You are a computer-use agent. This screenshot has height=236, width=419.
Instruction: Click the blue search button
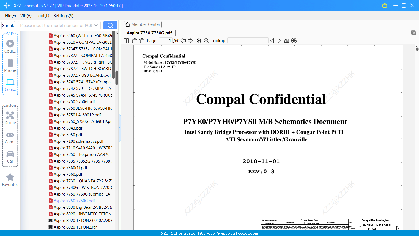pos(110,25)
